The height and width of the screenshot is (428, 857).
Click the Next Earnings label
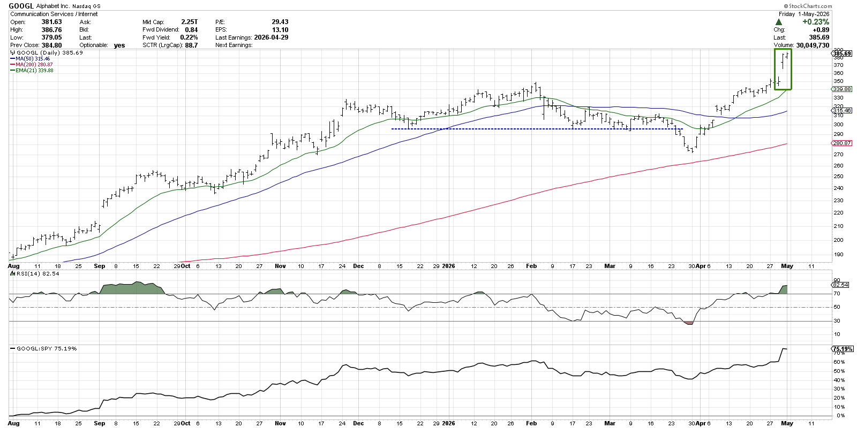tap(234, 45)
